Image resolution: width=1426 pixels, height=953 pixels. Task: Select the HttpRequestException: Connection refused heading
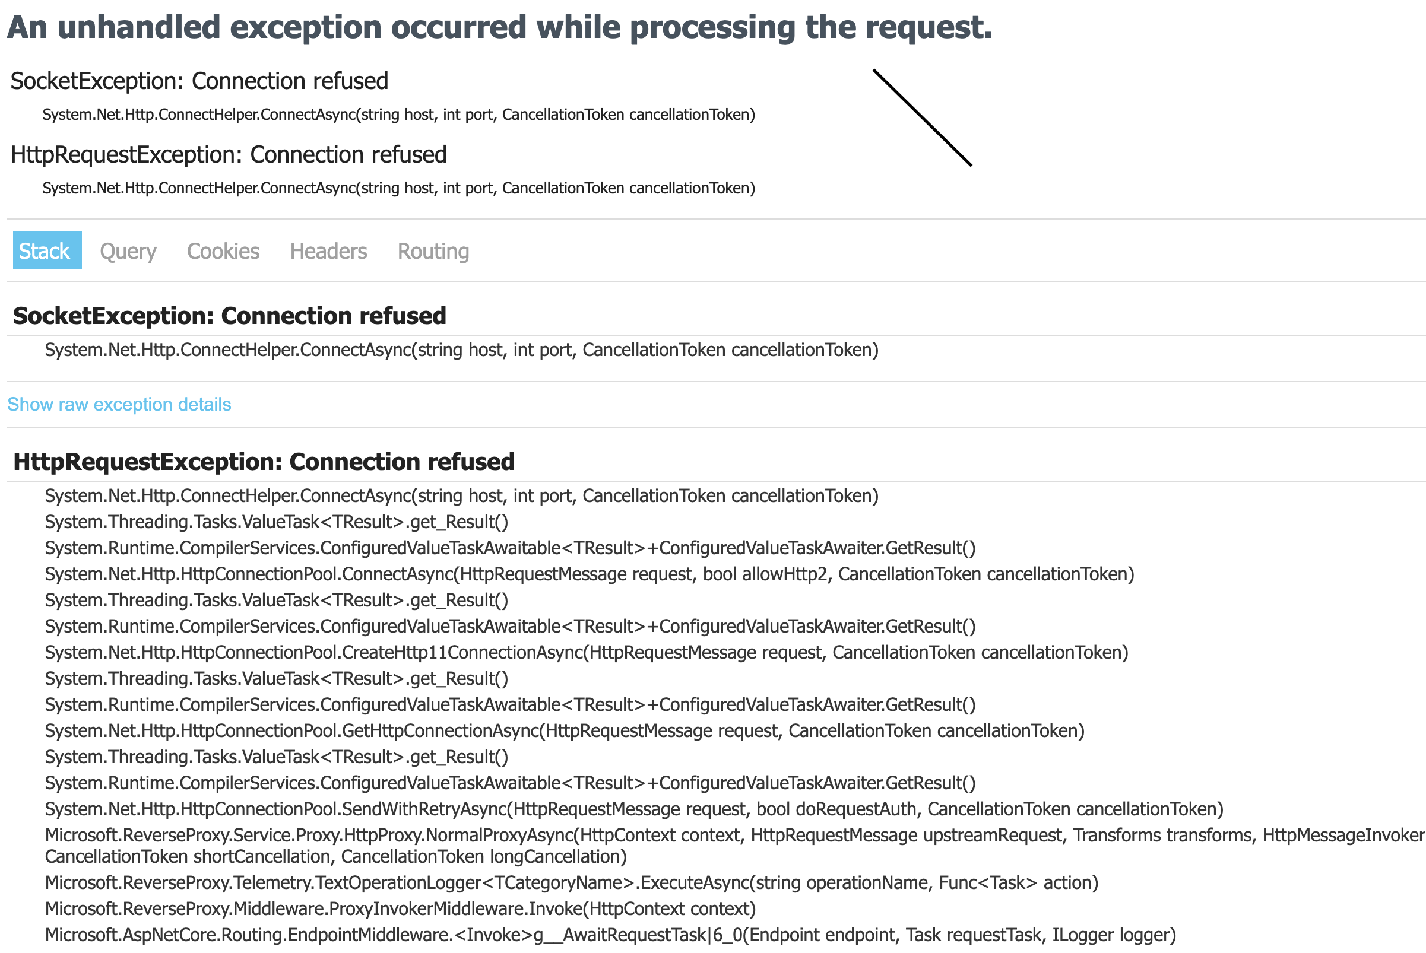coord(264,462)
